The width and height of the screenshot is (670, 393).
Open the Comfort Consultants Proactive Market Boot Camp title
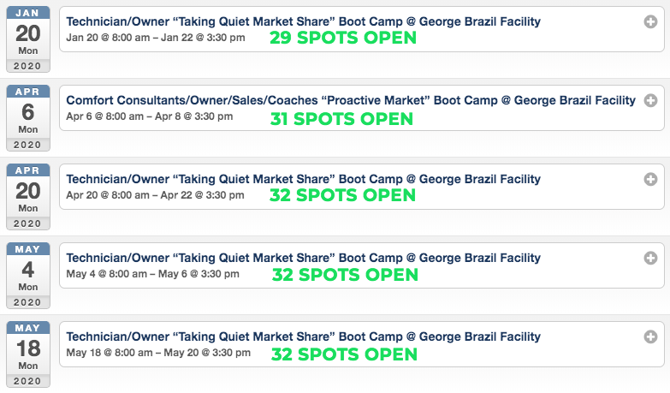(351, 100)
